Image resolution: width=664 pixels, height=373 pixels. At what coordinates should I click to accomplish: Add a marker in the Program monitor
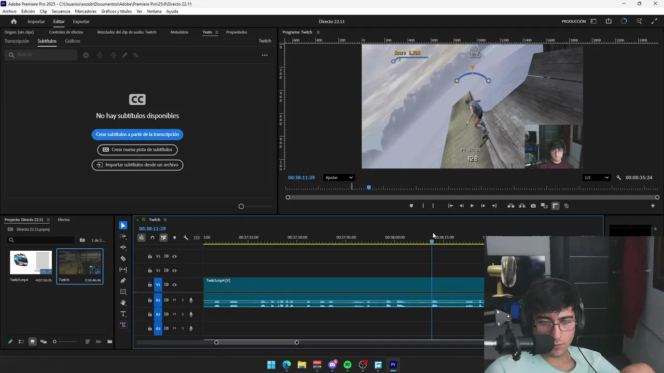pos(411,206)
